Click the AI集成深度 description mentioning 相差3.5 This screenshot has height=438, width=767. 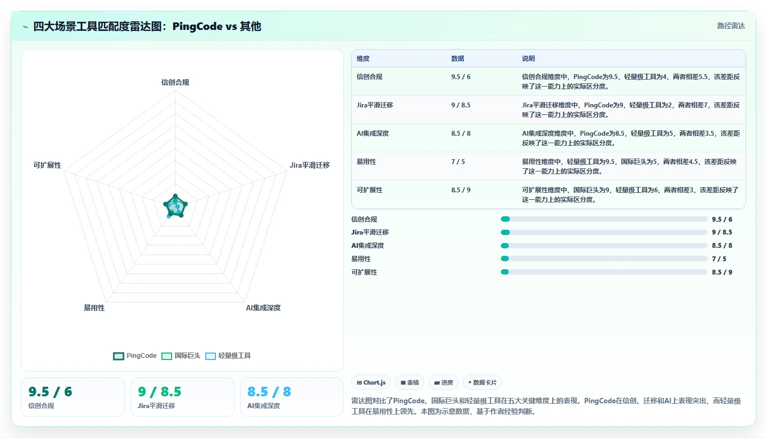pyautogui.click(x=631, y=138)
